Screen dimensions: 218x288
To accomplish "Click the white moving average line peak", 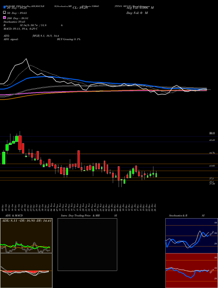I will (x=26, y=59).
